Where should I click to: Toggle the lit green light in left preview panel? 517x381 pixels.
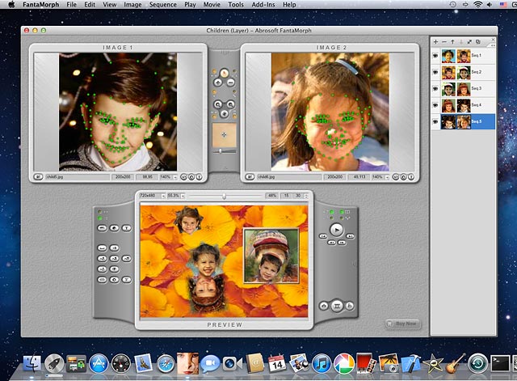point(100,218)
